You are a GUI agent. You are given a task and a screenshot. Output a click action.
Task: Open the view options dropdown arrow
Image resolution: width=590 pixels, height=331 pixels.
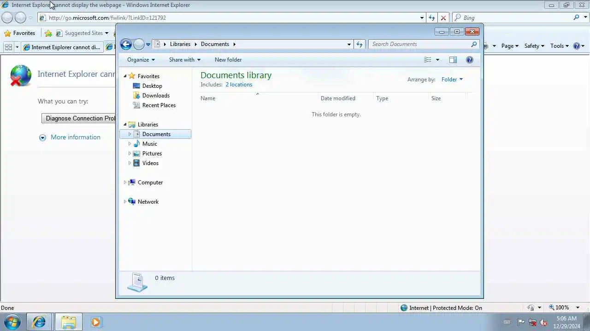point(437,60)
